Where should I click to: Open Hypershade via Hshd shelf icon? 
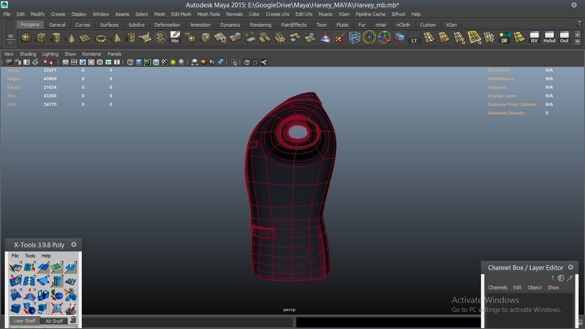click(549, 38)
